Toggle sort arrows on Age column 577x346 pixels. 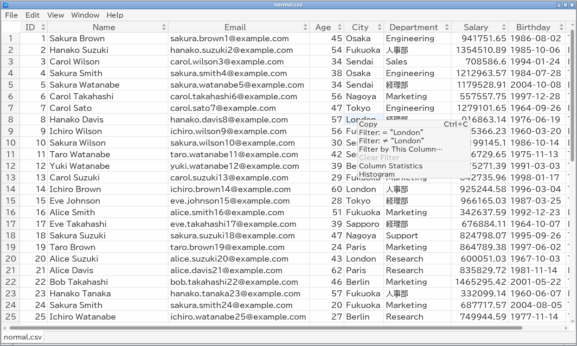click(x=340, y=27)
